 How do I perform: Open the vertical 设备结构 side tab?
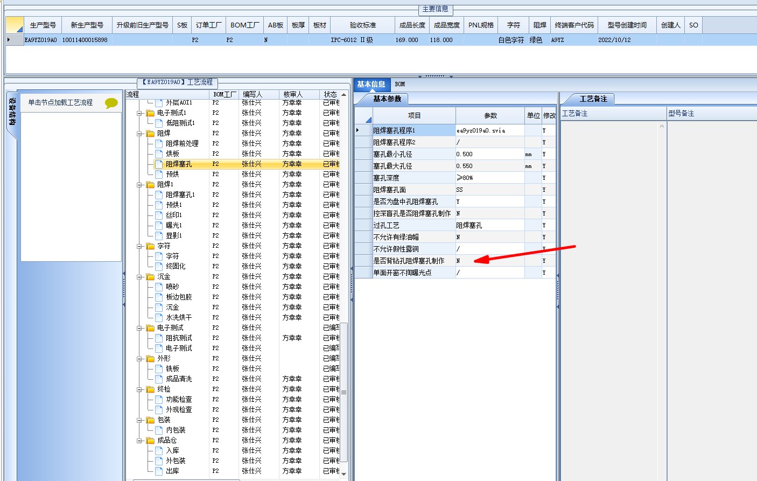coord(12,112)
